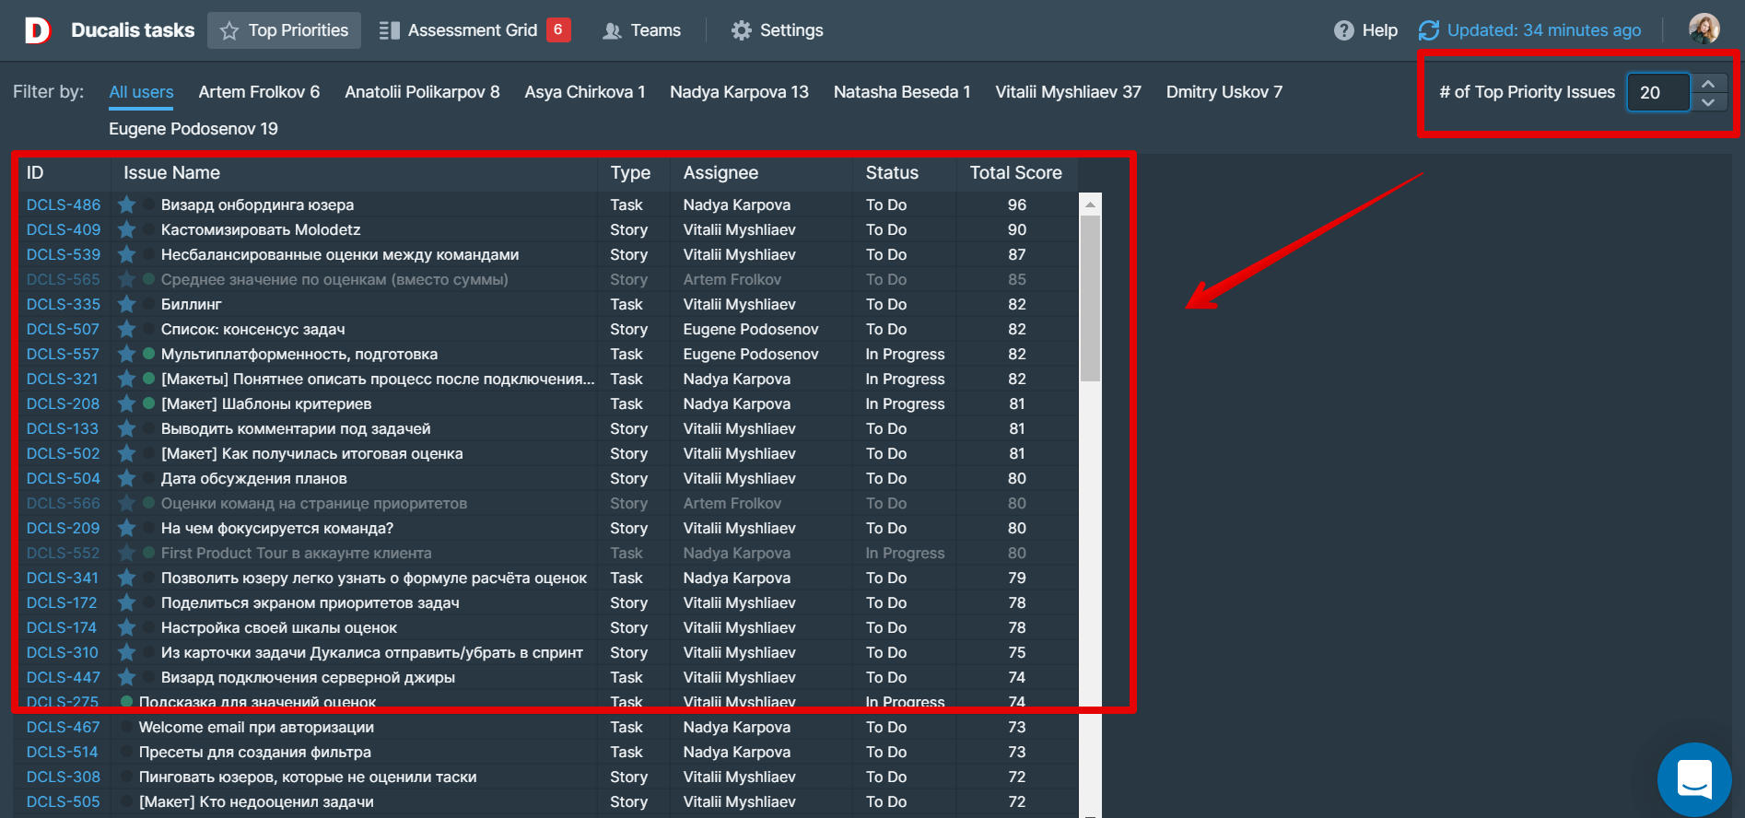This screenshot has width=1745, height=818.
Task: Filter by Vitalii Myshliaev
Action: [x=1068, y=92]
